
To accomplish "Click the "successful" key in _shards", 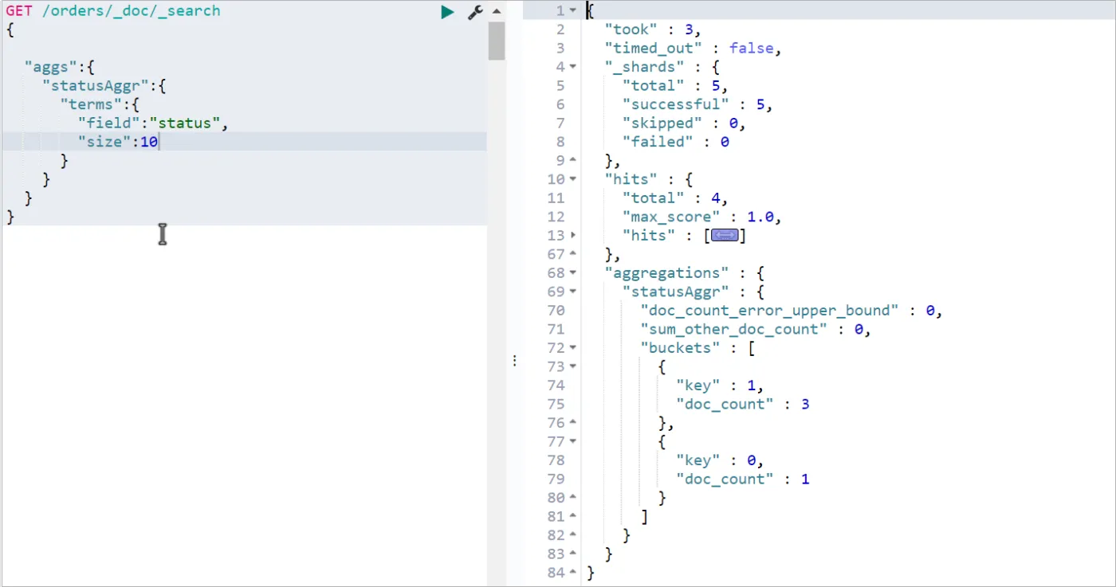I will tap(675, 104).
